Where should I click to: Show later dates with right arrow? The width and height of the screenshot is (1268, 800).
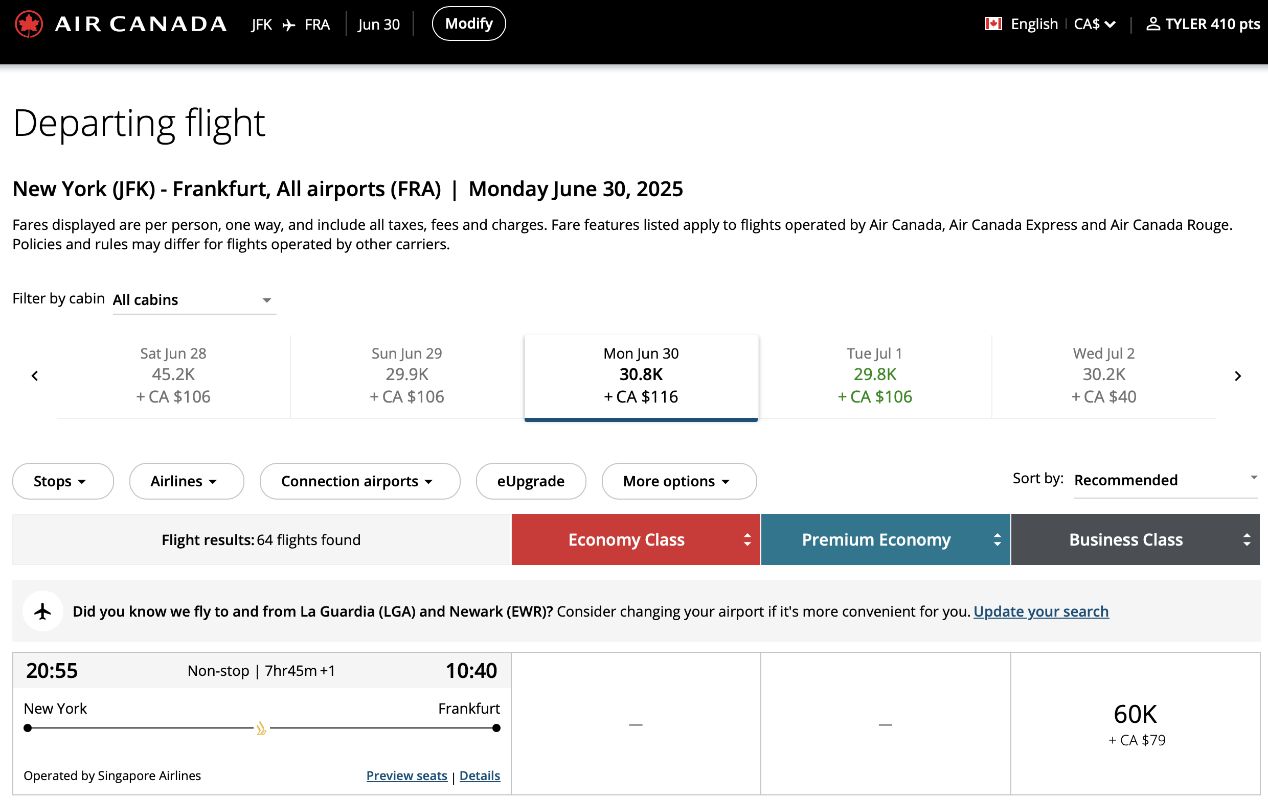click(1237, 375)
